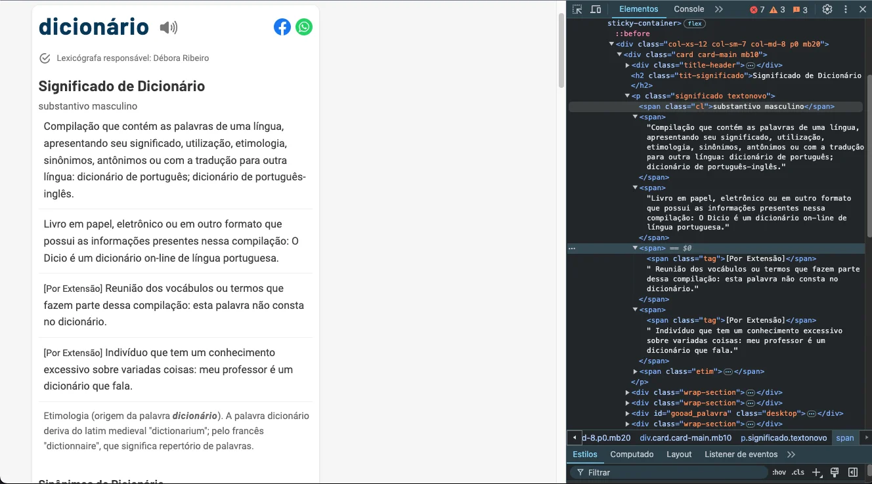Toggle the device toolbar emulation icon
This screenshot has height=484, width=872.
[596, 9]
